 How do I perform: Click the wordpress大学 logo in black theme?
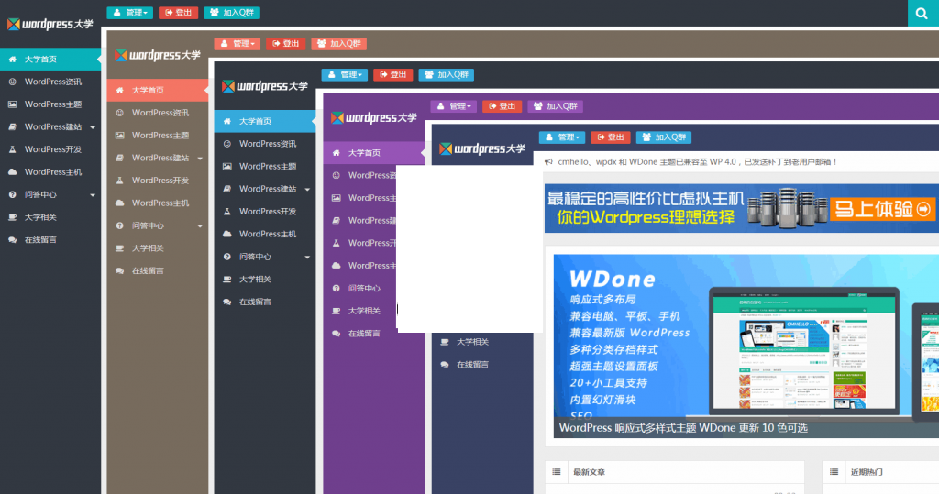50,24
